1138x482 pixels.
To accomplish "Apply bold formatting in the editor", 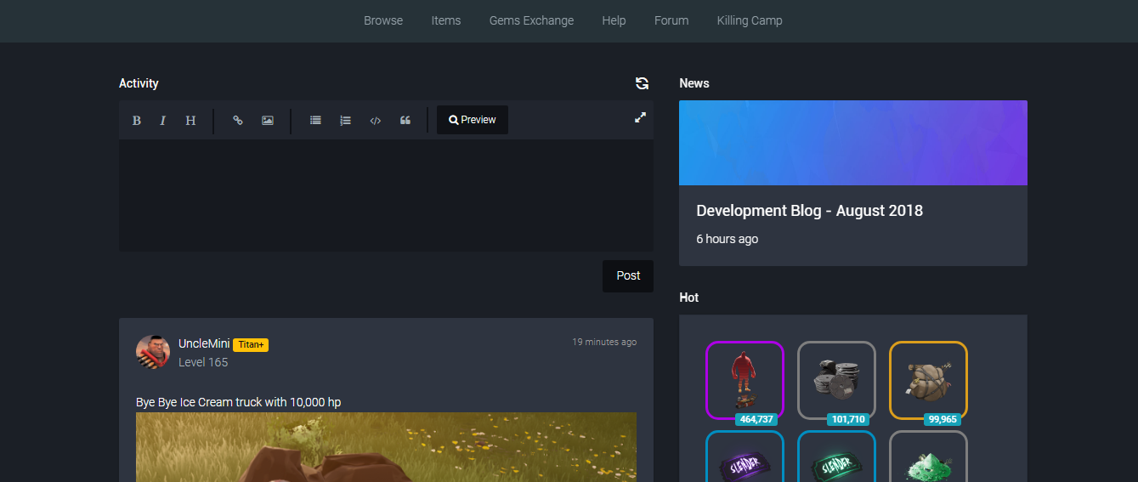I will click(x=136, y=121).
